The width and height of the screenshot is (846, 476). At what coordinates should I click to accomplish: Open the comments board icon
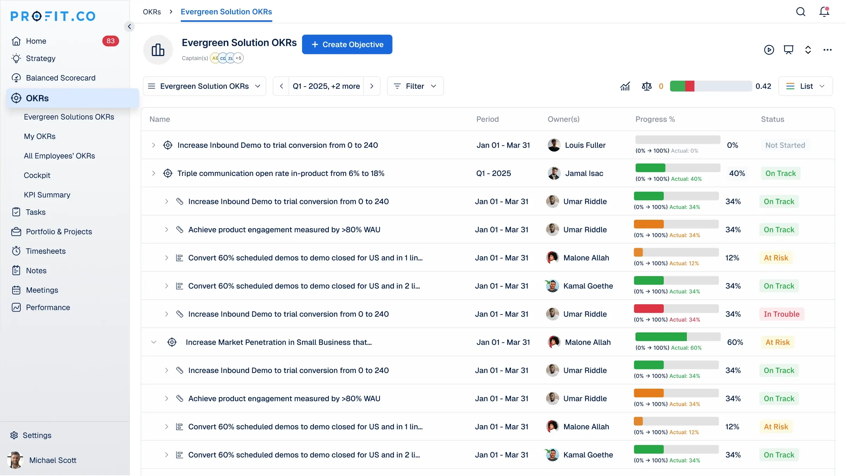pos(789,50)
